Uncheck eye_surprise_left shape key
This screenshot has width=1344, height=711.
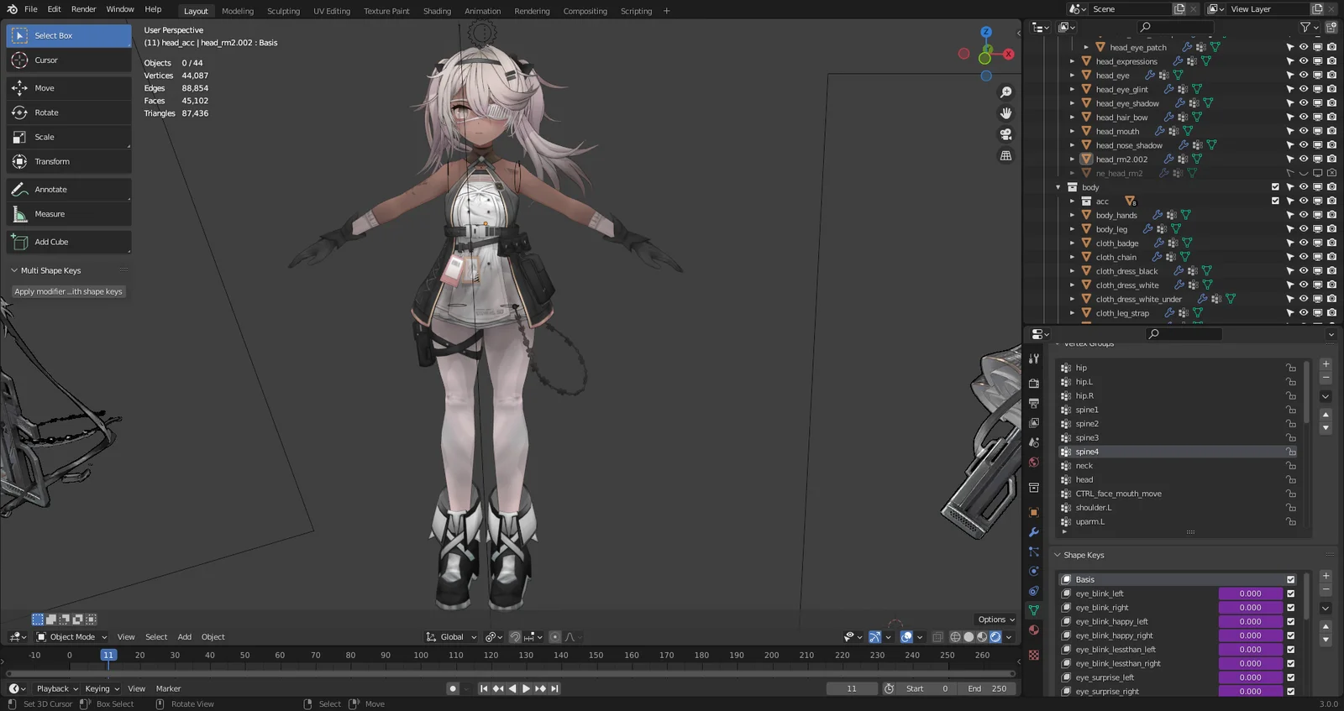coord(1291,677)
